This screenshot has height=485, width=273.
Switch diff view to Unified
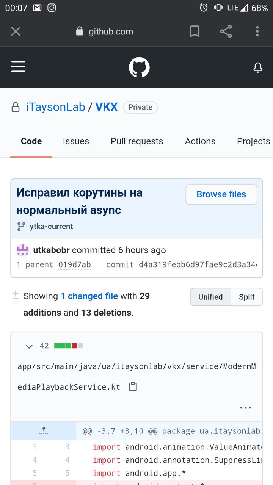(210, 297)
